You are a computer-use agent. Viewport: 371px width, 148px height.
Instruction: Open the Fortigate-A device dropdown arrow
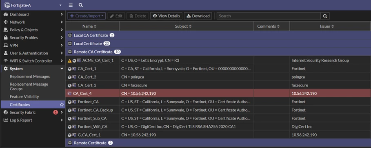60,5
